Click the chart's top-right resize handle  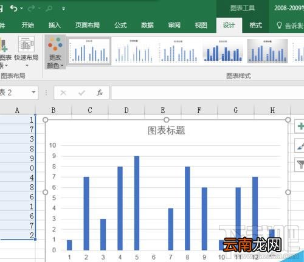point(288,120)
